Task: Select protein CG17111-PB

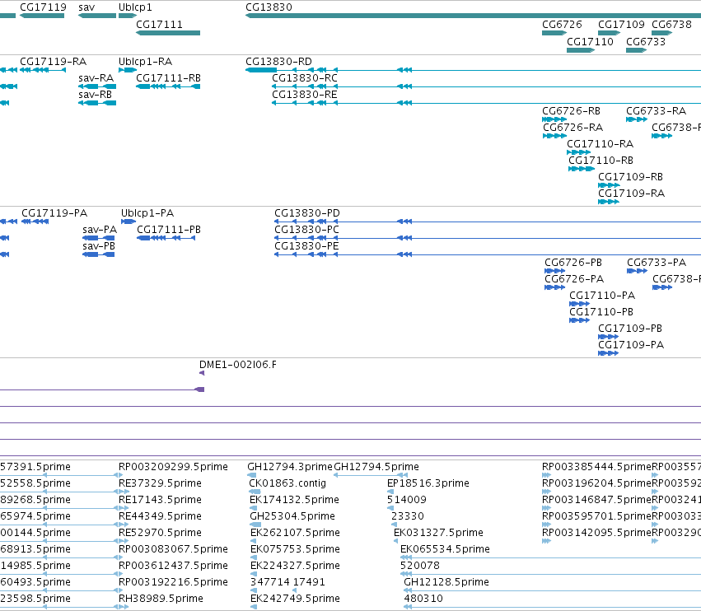Action: click(x=169, y=229)
